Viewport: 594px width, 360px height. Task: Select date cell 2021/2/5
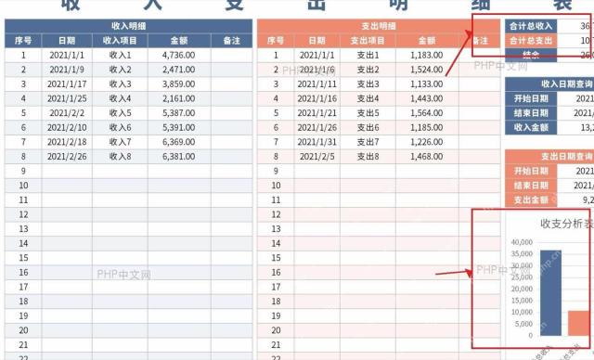317,157
